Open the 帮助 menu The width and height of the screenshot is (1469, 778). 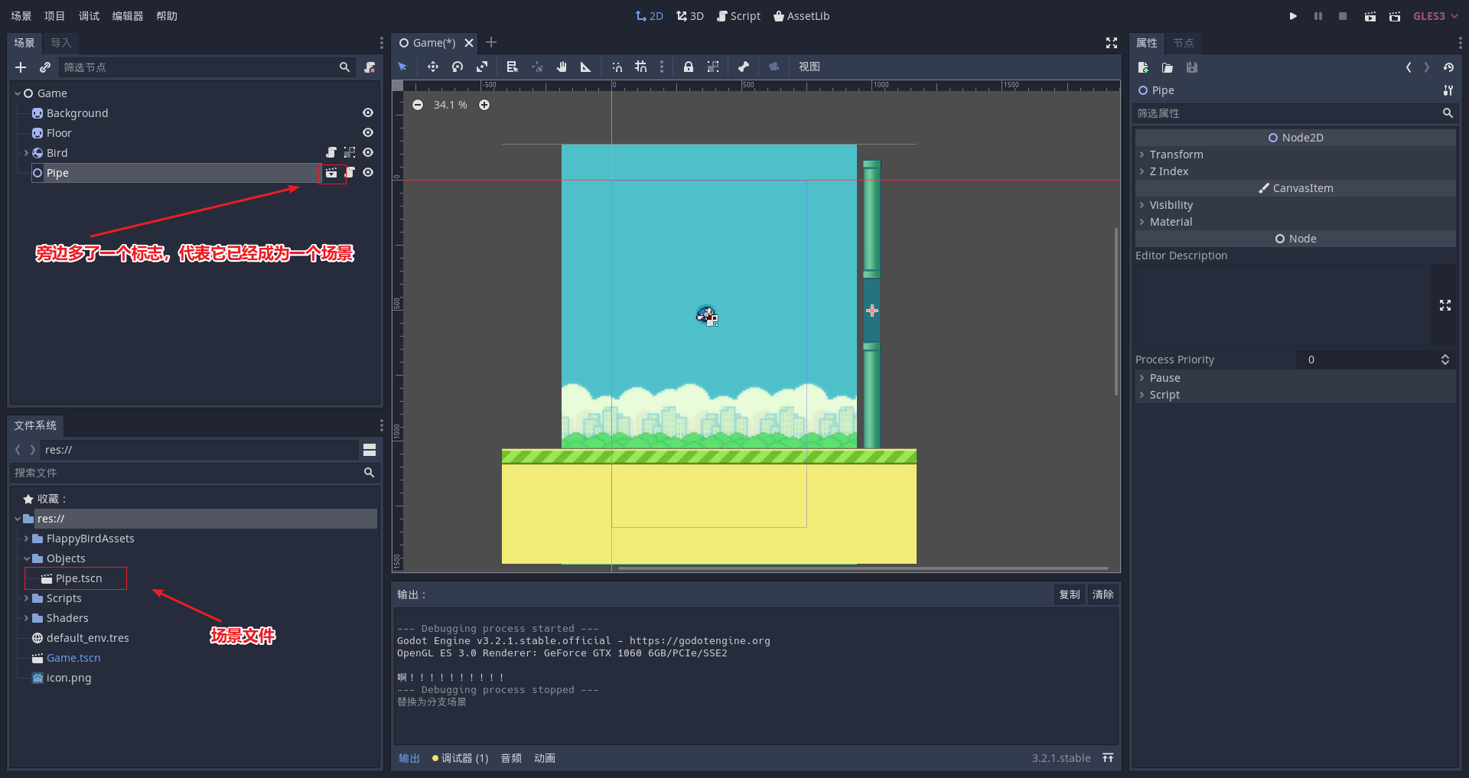pos(167,16)
